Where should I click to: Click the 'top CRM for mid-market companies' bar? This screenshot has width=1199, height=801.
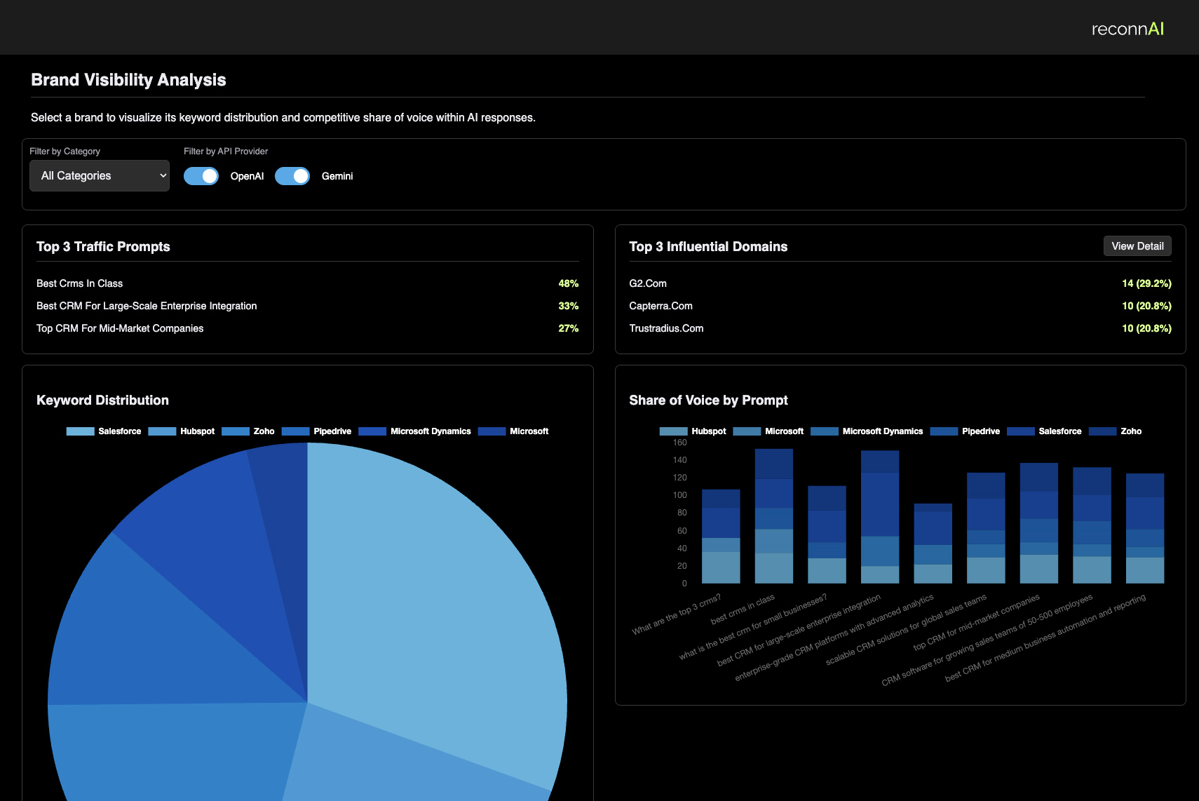pyautogui.click(x=1039, y=523)
